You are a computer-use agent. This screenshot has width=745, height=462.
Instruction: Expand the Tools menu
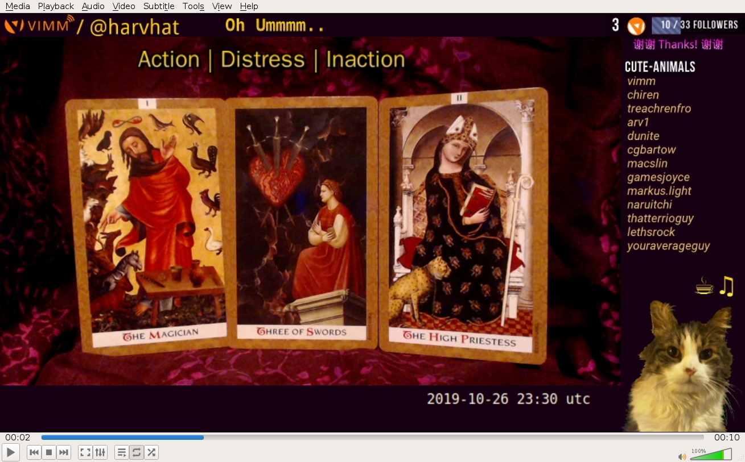[x=193, y=6]
